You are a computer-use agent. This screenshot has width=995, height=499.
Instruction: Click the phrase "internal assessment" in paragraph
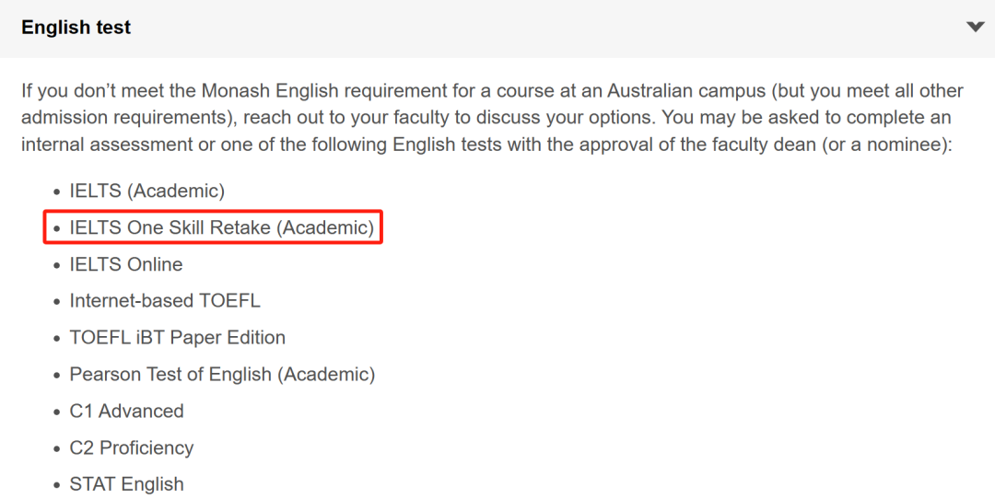(107, 145)
